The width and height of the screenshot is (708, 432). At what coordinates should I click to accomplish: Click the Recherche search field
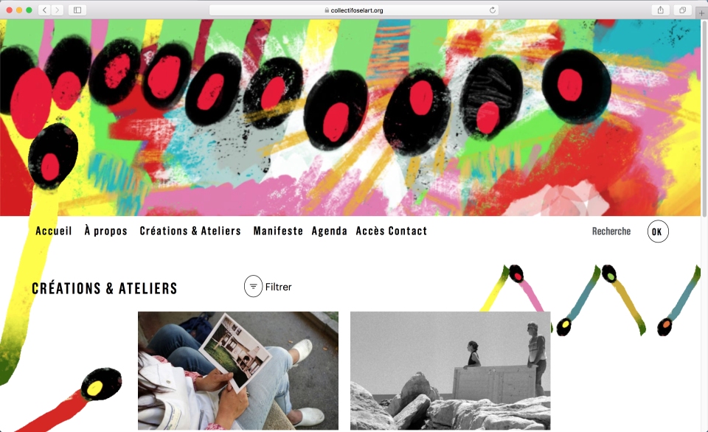pos(611,231)
